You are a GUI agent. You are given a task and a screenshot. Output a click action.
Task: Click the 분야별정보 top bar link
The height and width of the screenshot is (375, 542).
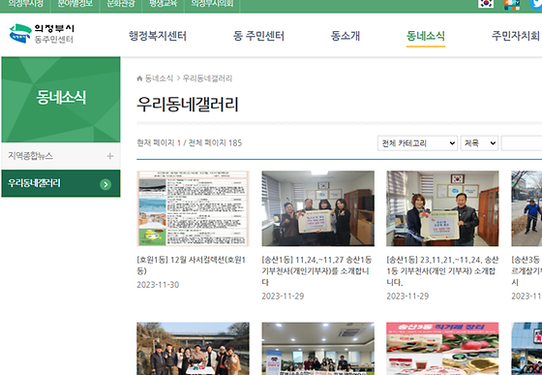tap(75, 4)
